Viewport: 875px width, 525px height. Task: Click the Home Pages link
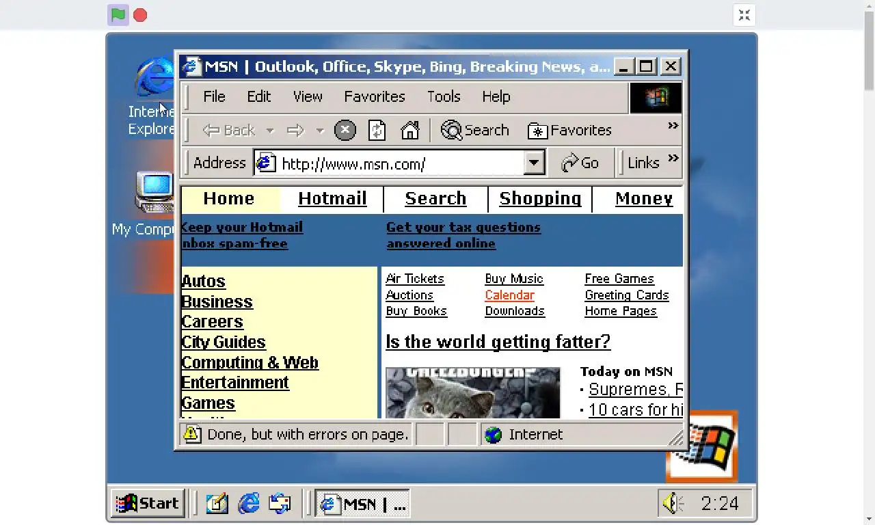tap(621, 311)
